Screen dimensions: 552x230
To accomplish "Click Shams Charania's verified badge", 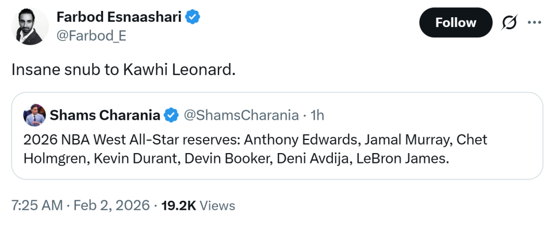I will click(171, 115).
